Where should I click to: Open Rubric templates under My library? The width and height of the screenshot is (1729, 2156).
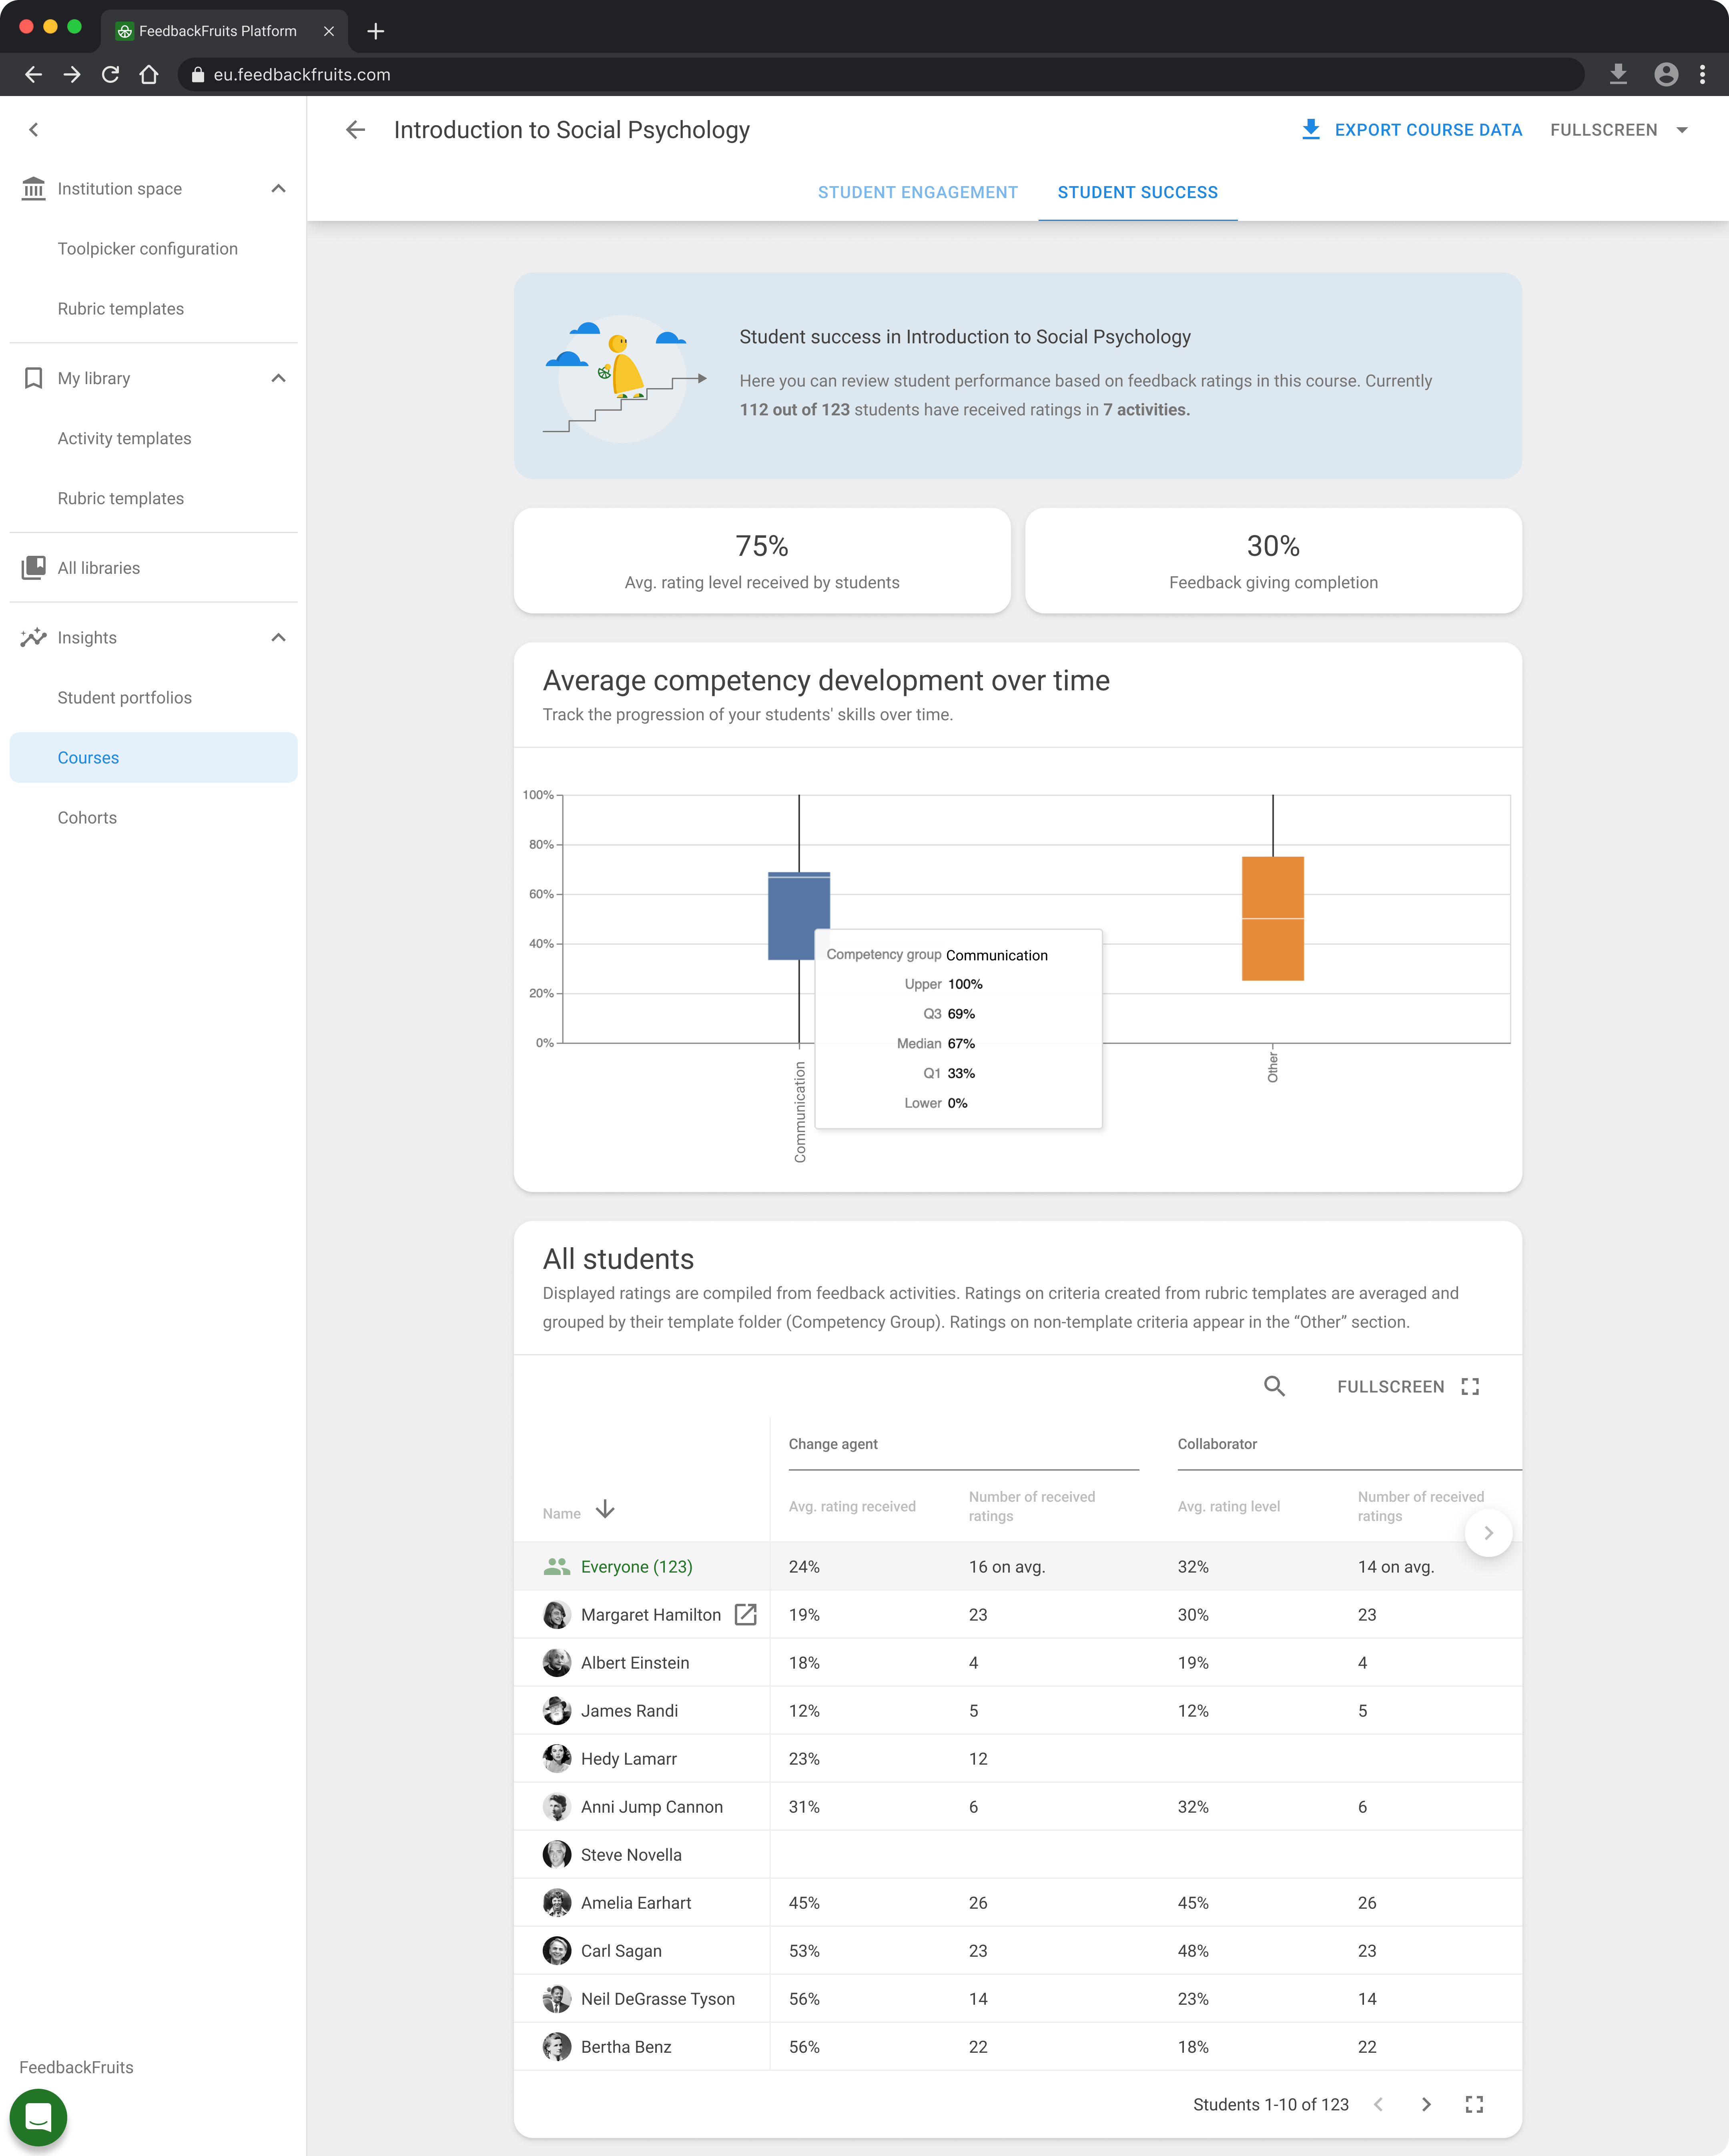click(x=121, y=498)
